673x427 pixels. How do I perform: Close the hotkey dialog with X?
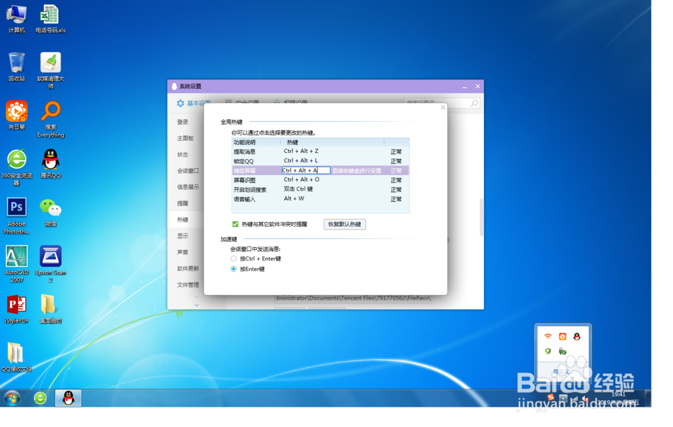(443, 107)
